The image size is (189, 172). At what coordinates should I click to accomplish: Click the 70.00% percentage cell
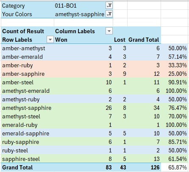point(175,116)
